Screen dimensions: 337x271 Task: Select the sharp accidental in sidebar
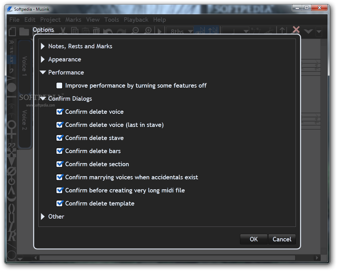12,50
